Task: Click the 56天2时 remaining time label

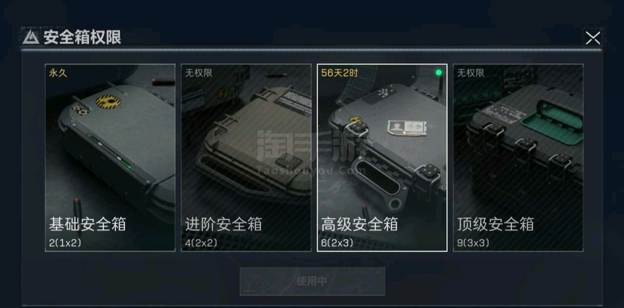Action: [340, 73]
